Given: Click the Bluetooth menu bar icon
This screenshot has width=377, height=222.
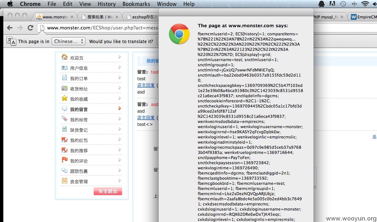Looking at the screenshot, I should [354, 4].
